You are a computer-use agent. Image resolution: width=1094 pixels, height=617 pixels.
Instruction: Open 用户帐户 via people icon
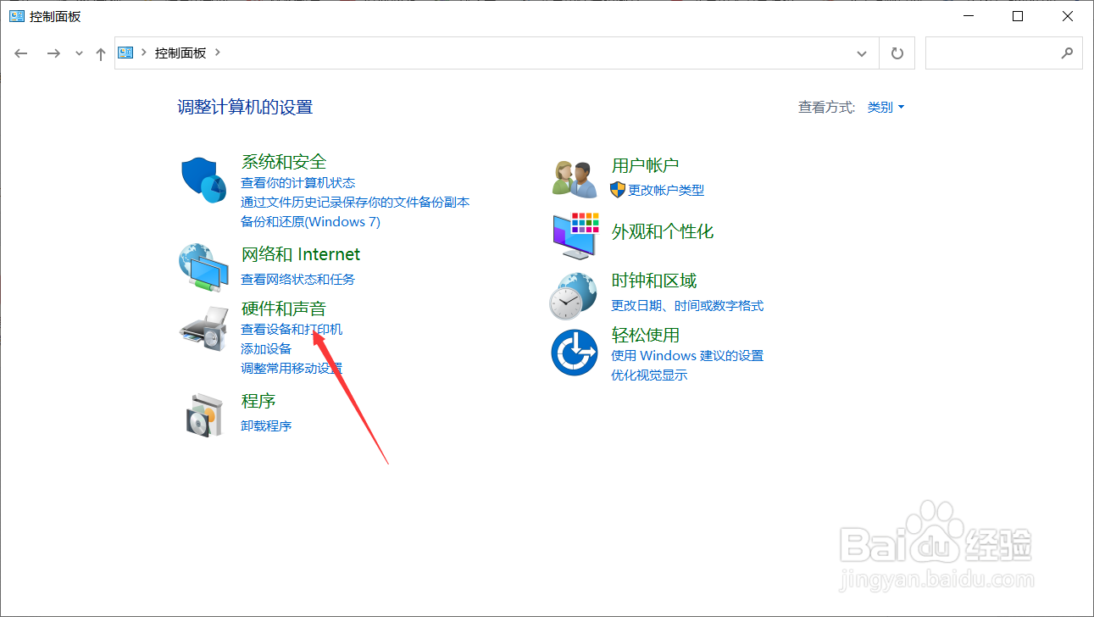pos(574,175)
